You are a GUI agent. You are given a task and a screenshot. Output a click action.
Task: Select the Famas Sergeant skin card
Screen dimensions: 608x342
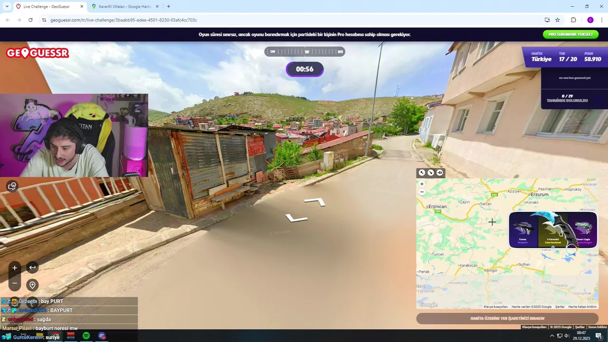click(523, 230)
